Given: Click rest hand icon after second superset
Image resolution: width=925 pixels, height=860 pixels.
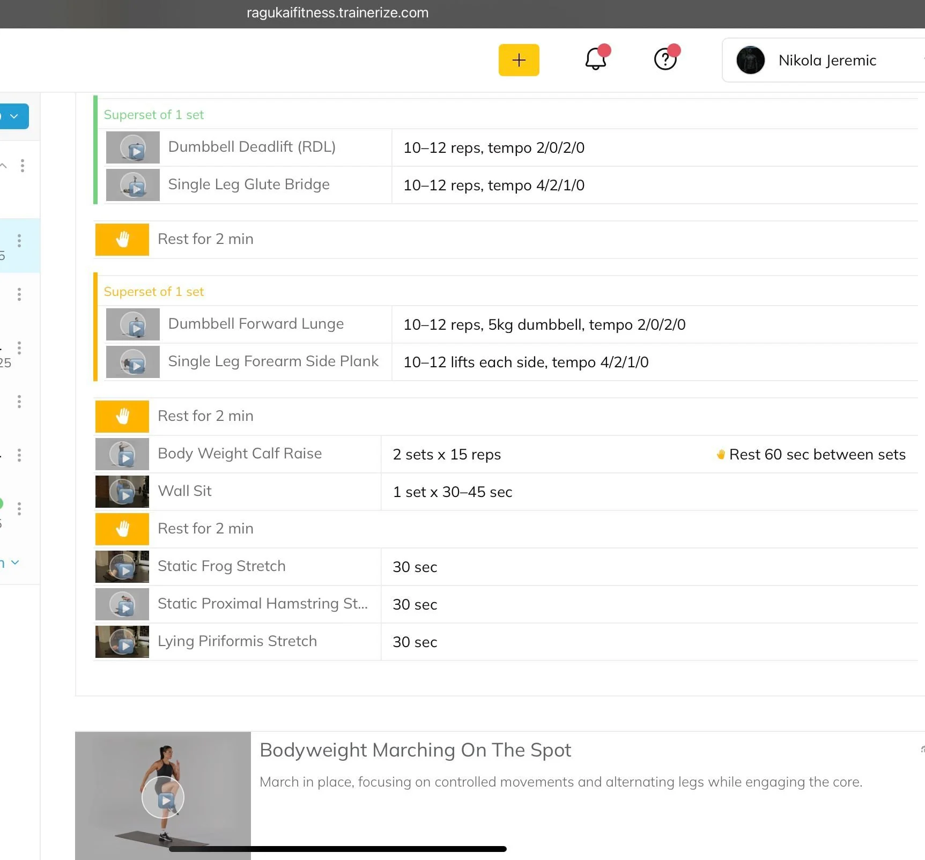Looking at the screenshot, I should (x=122, y=417).
